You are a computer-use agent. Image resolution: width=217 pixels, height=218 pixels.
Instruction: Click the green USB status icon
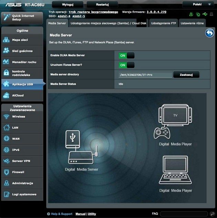pos(205,14)
